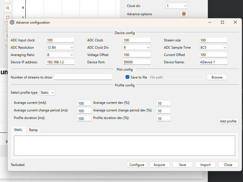Click the Device IP address field
This screenshot has height=182, width=243.
point(60,62)
